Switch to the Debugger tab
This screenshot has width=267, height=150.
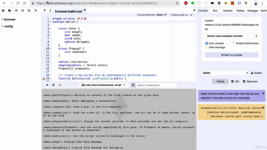pos(253,10)
